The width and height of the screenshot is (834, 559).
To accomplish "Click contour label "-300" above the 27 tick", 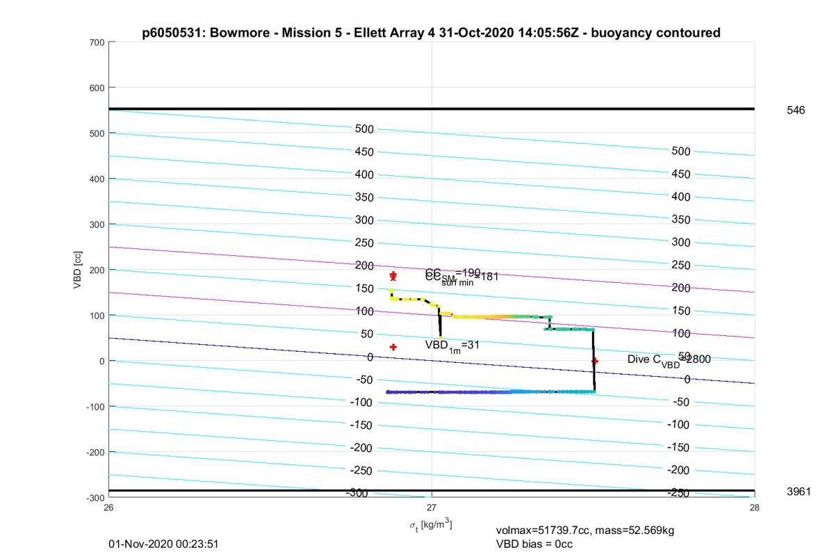I will [x=357, y=493].
